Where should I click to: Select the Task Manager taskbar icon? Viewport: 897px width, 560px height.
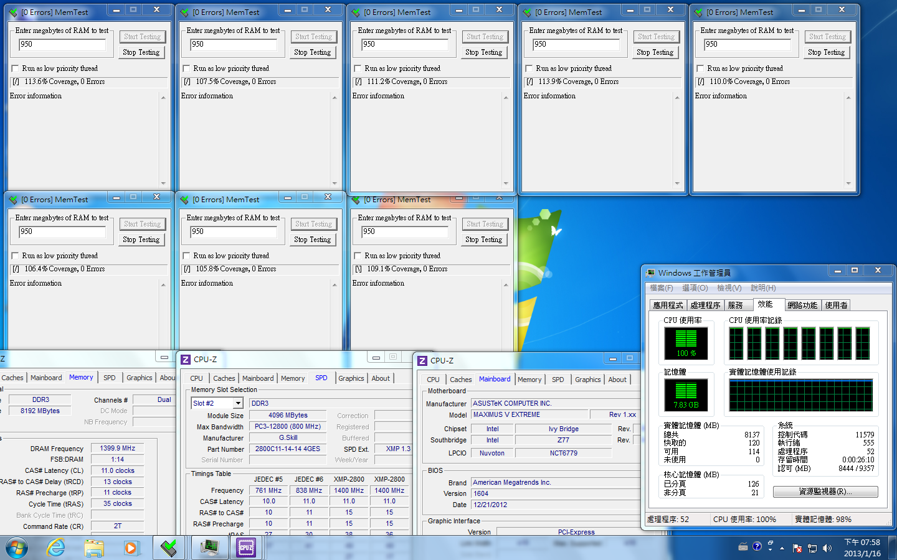(x=211, y=548)
